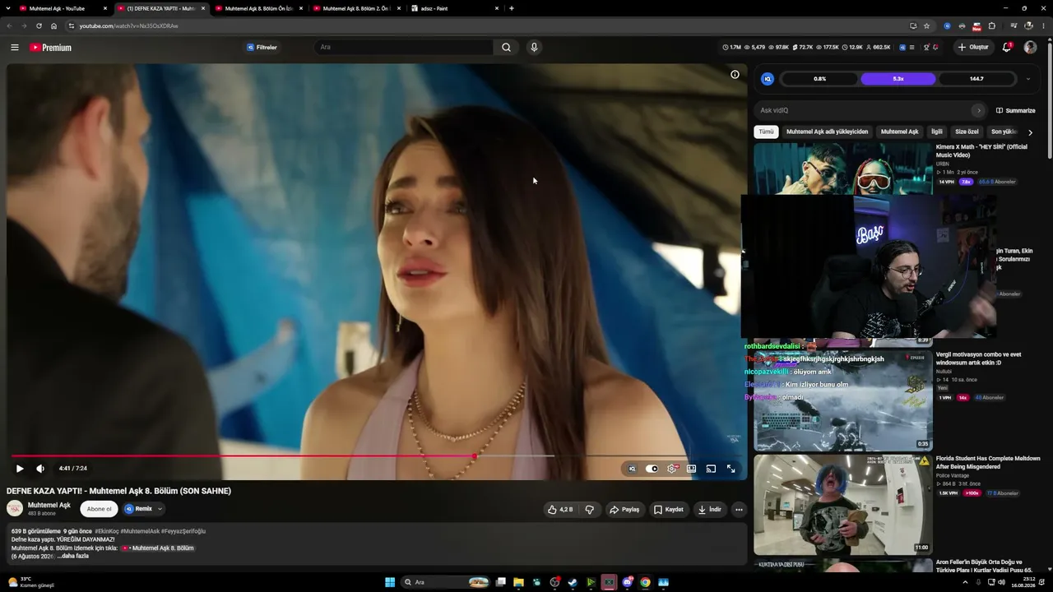Expand the vidIQ stats panel chevron
1053x592 pixels.
click(x=1027, y=79)
